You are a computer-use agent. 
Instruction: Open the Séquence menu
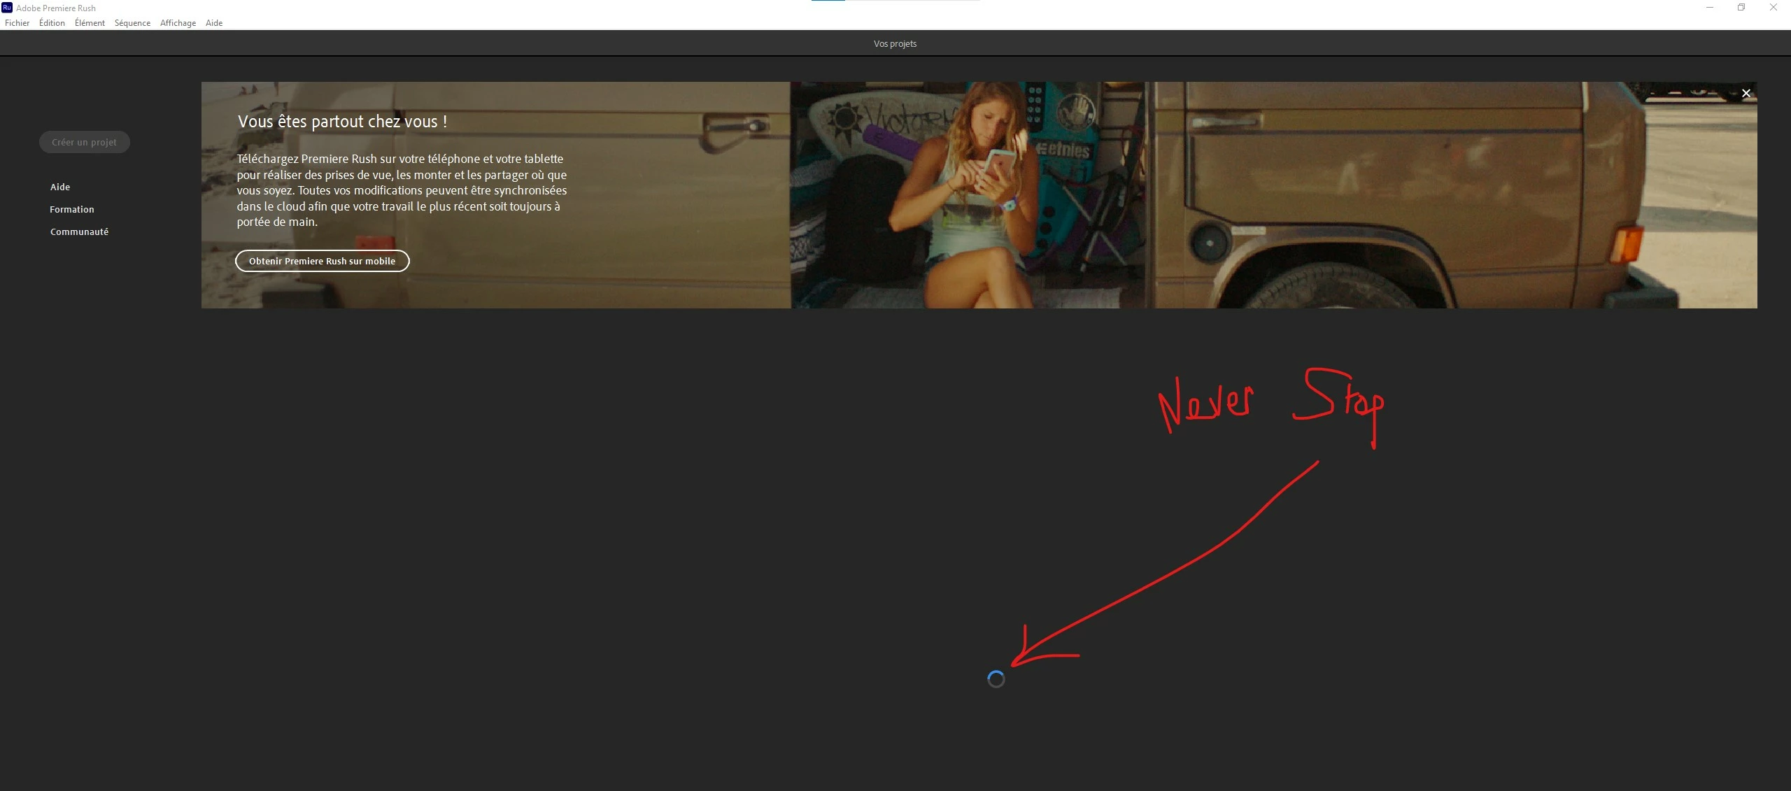(132, 23)
